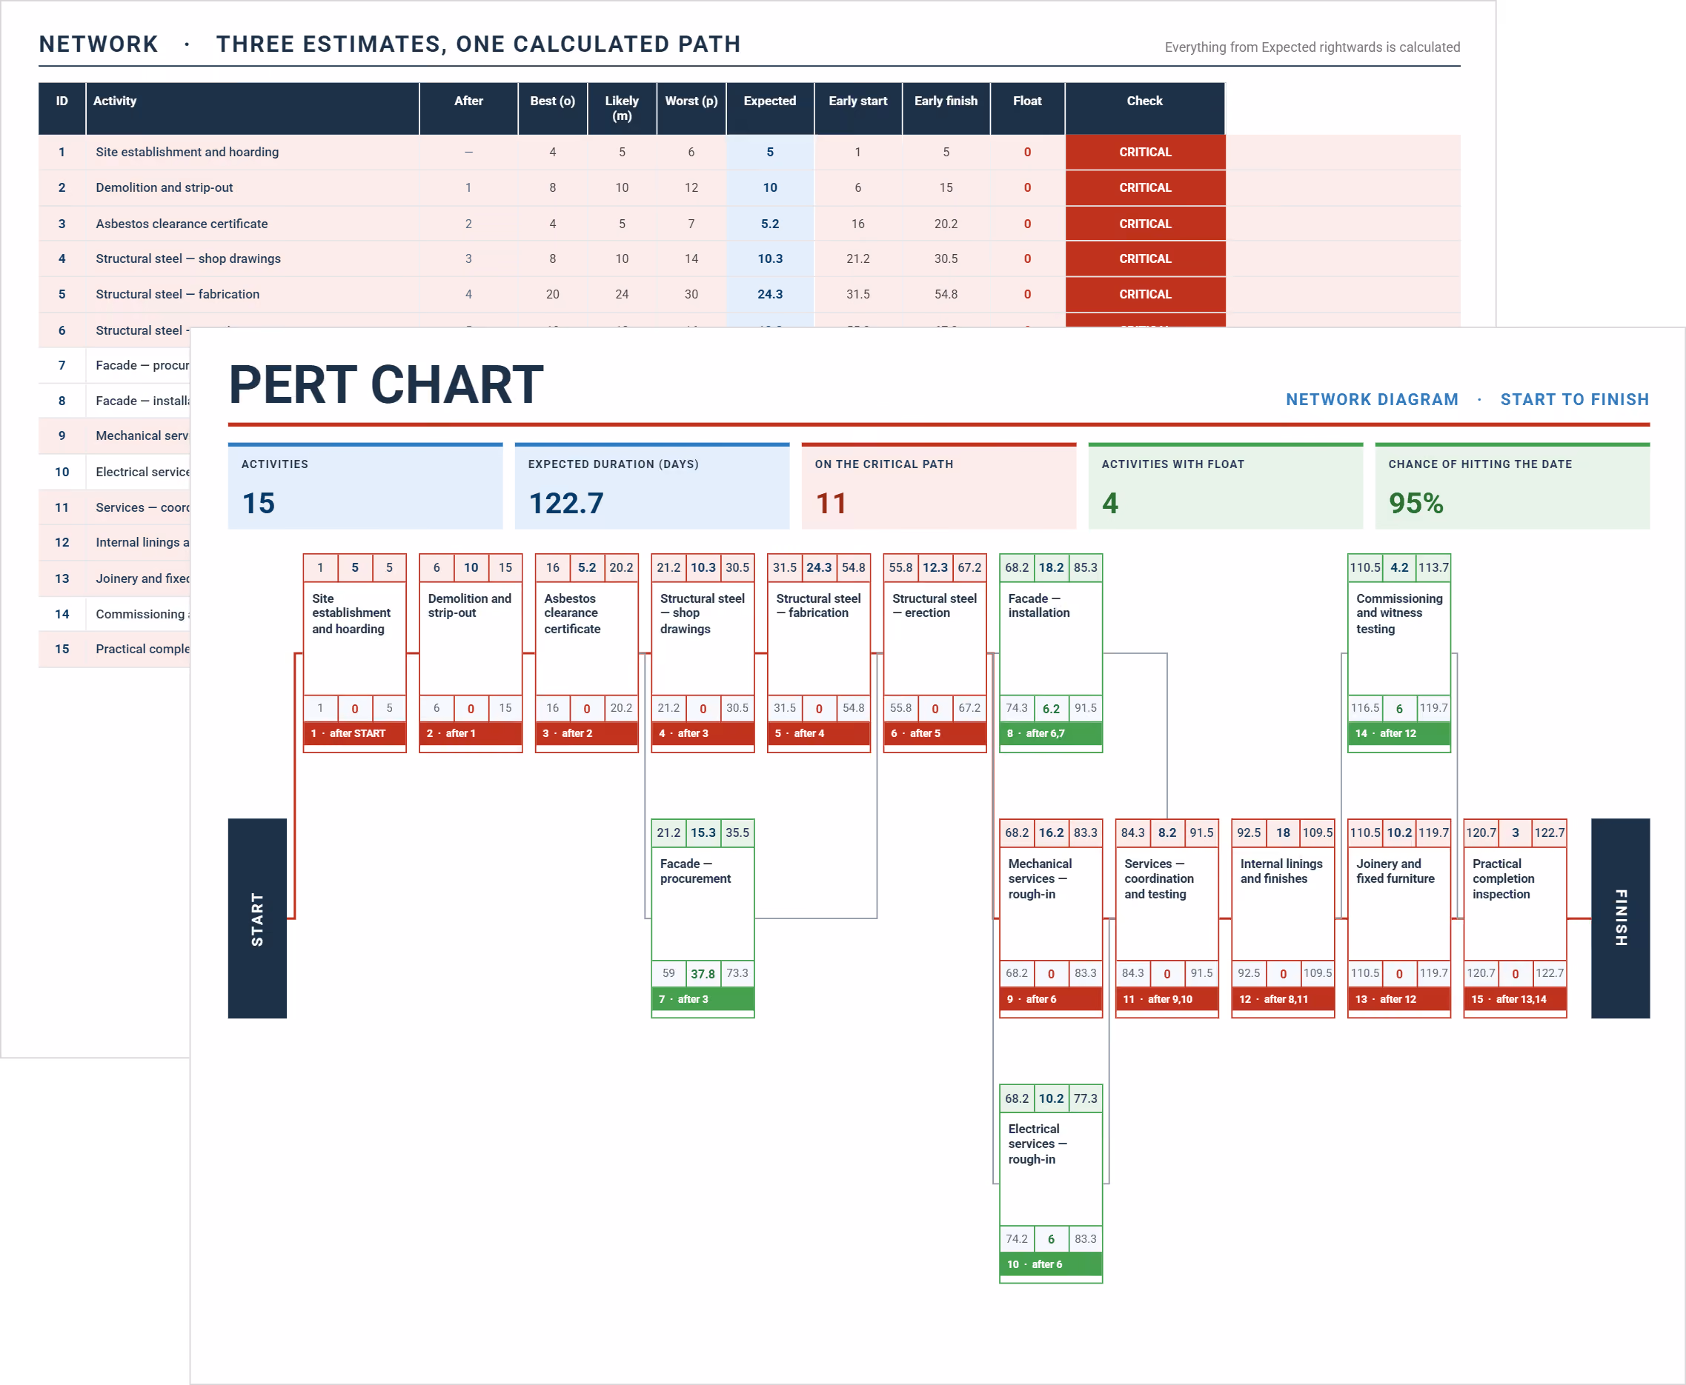
Task: Click the Likely (m) column header
Action: tap(622, 108)
